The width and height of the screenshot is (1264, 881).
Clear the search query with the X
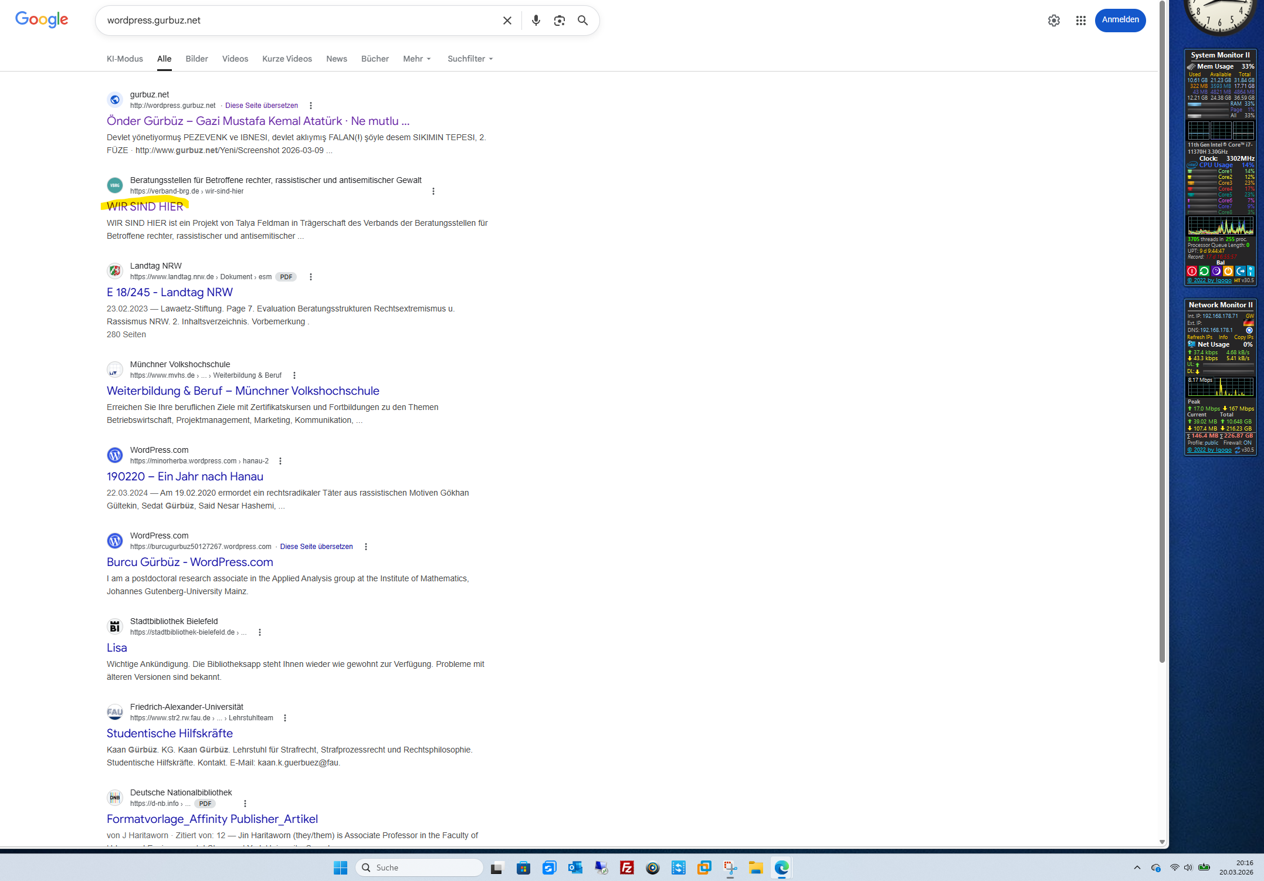[507, 21]
